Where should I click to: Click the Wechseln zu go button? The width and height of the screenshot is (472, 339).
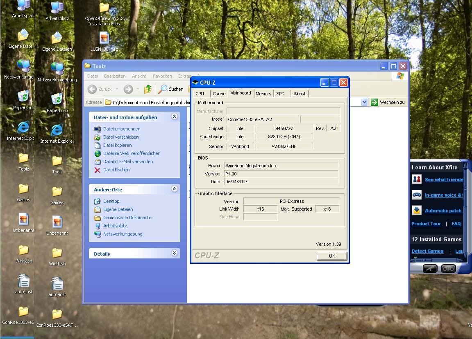(x=388, y=102)
